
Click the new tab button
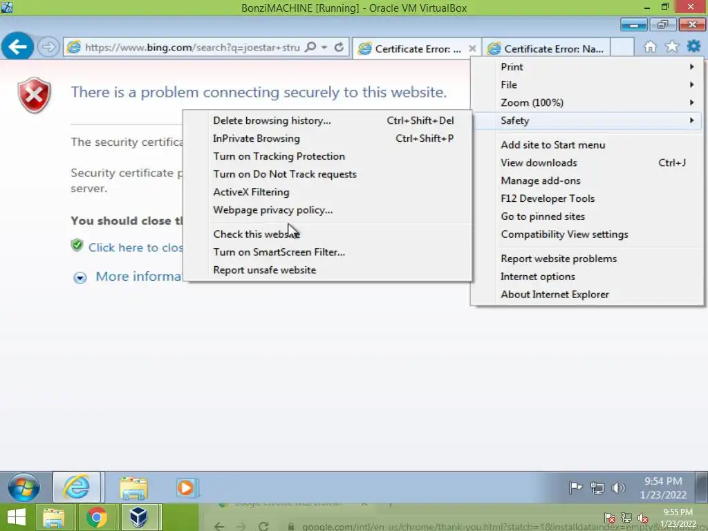(622, 48)
